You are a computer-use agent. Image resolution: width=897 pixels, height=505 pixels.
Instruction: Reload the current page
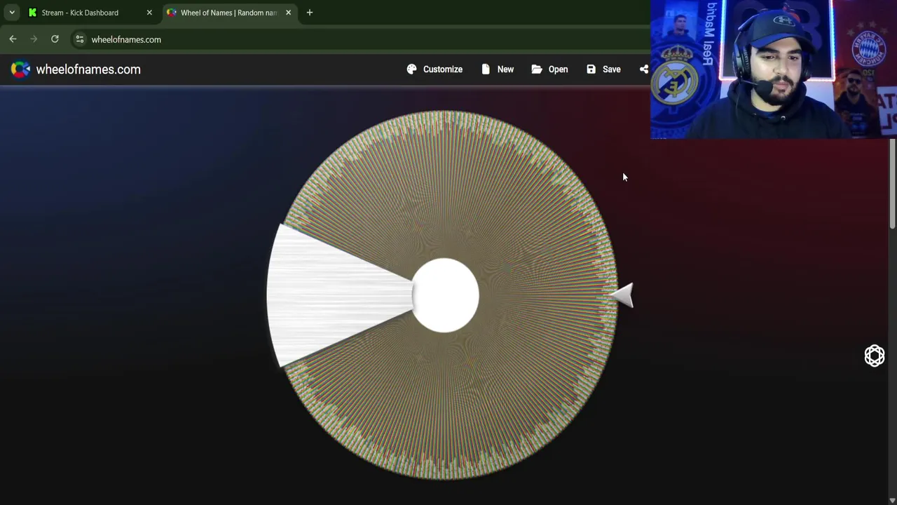tap(55, 39)
